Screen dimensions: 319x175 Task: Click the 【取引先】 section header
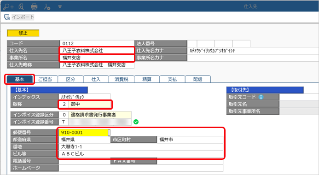pyautogui.click(x=265, y=90)
